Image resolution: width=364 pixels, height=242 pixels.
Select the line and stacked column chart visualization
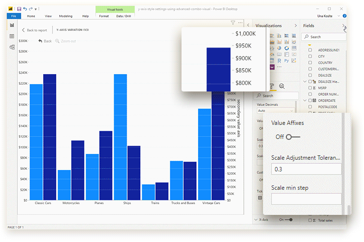click(x=279, y=42)
